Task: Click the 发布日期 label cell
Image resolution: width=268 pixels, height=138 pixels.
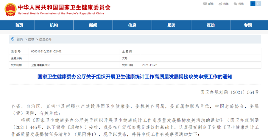Action: pos(130,65)
